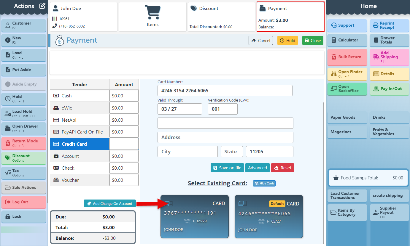Open the Calculator tool
Viewport: 410px width, 246px height.
pyautogui.click(x=347, y=40)
